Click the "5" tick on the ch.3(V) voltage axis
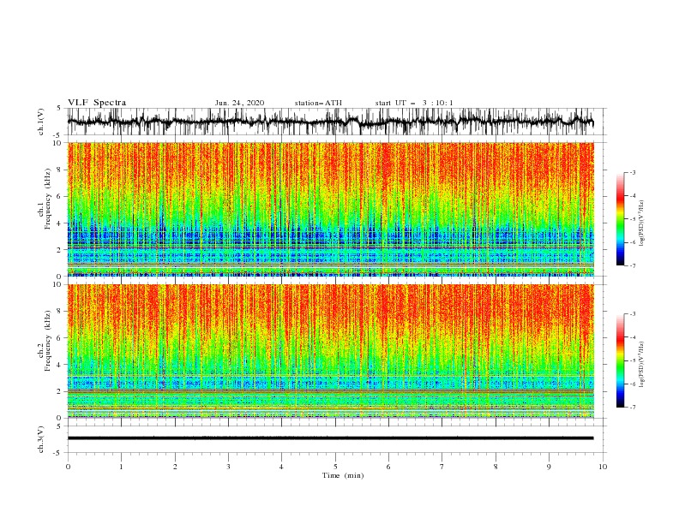The width and height of the screenshot is (679, 524). click(59, 426)
